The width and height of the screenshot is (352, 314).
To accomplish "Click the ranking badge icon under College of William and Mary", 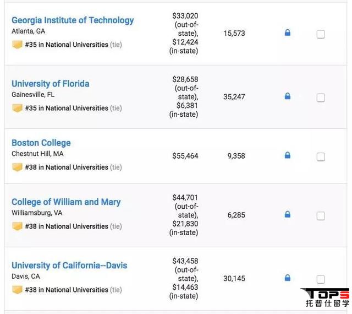I will tap(17, 226).
